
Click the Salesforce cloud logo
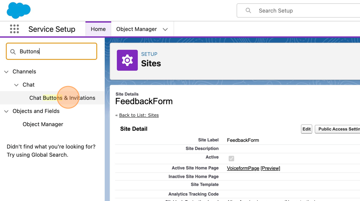(x=18, y=10)
